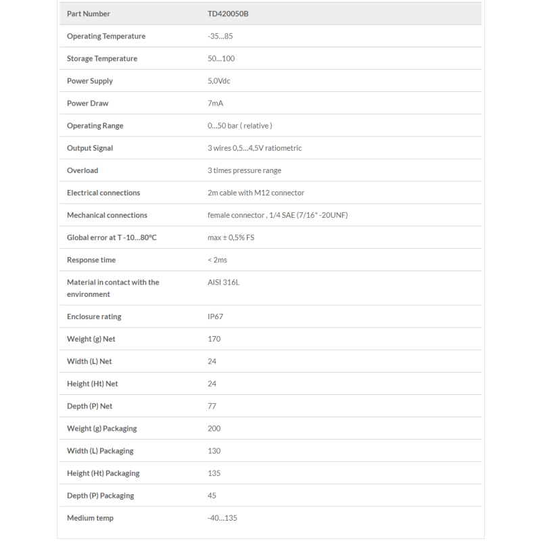
Task: Select the Medium temp value -40...135
Action: point(222,518)
